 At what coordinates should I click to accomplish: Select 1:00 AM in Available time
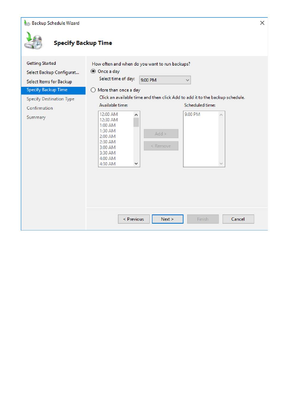108,125
